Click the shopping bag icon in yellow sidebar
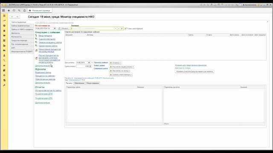The image size is (273, 153). coord(4,31)
